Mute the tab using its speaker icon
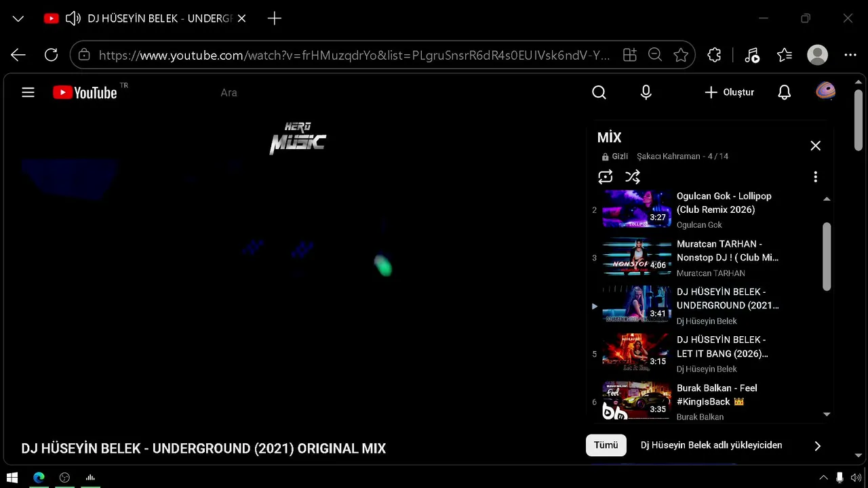 tap(73, 19)
